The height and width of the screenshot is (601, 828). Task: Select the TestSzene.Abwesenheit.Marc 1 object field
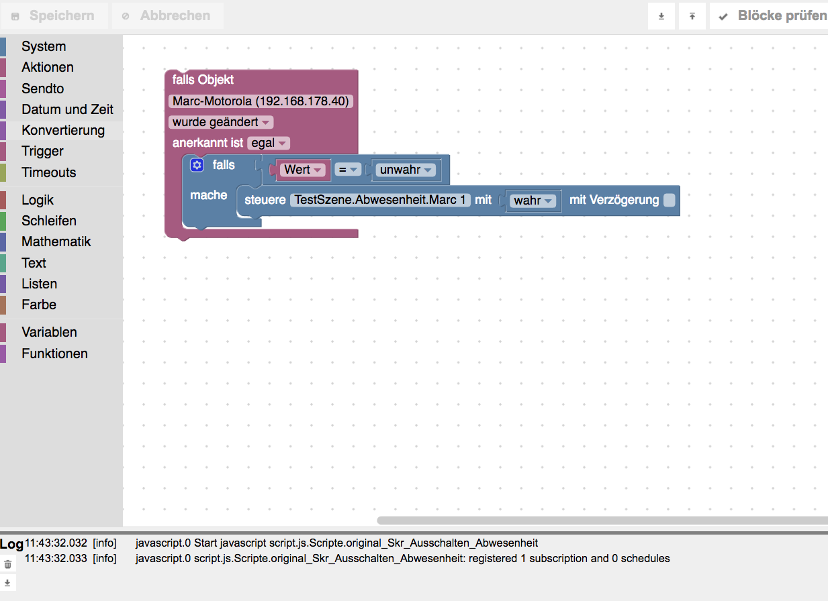(x=380, y=200)
